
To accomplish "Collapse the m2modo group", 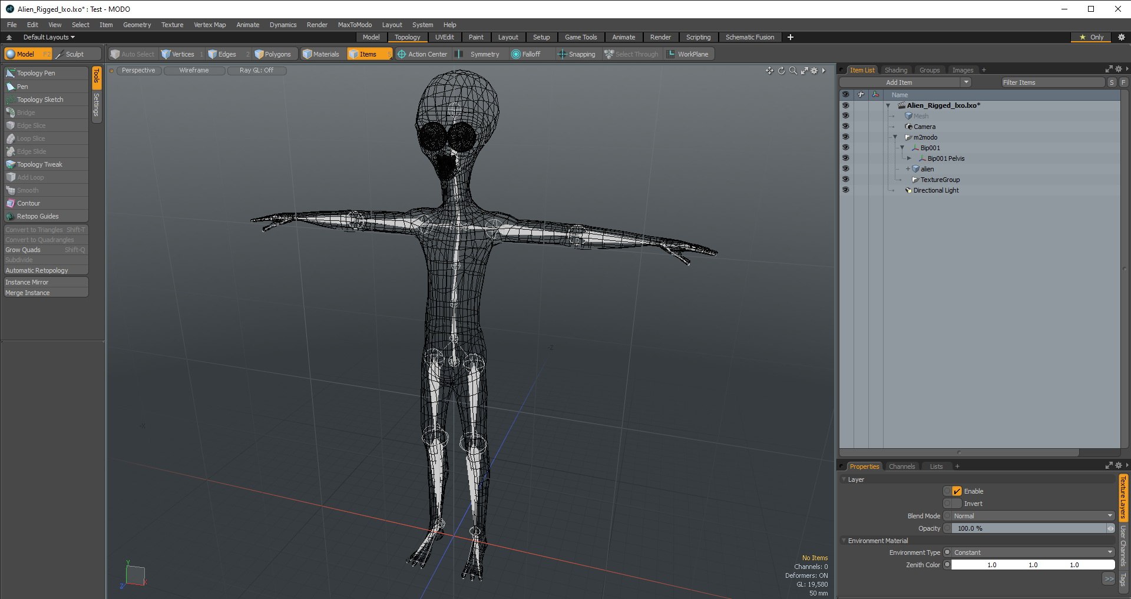I will click(x=895, y=137).
